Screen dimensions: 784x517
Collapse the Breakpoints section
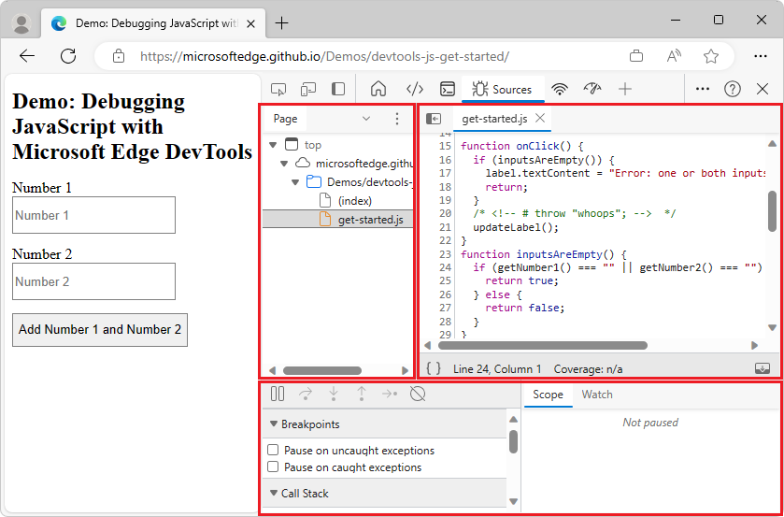pos(274,424)
